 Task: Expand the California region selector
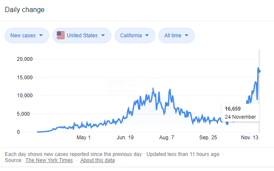pyautogui.click(x=135, y=36)
